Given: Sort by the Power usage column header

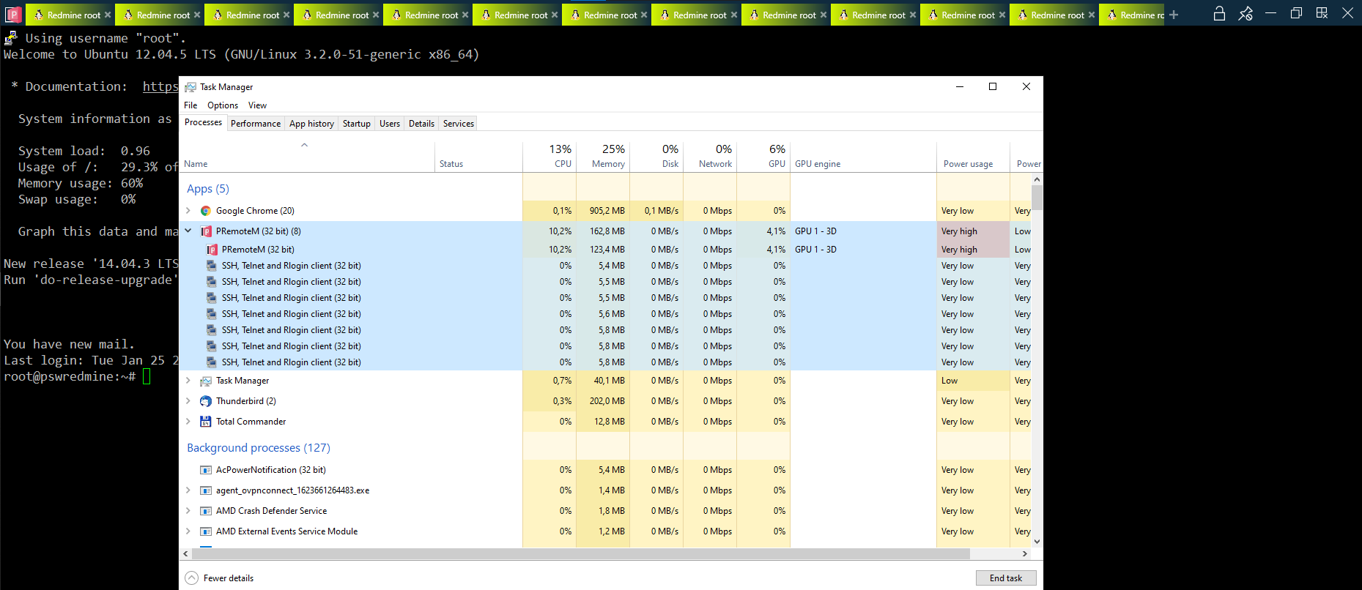Looking at the screenshot, I should coord(973,156).
